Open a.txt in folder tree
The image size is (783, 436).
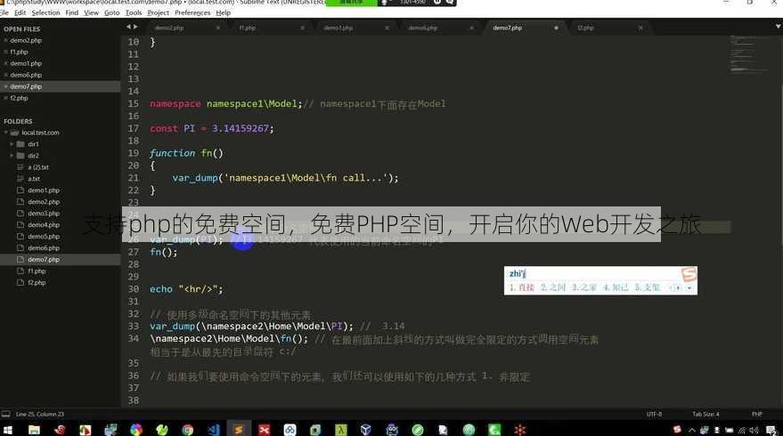tap(34, 179)
